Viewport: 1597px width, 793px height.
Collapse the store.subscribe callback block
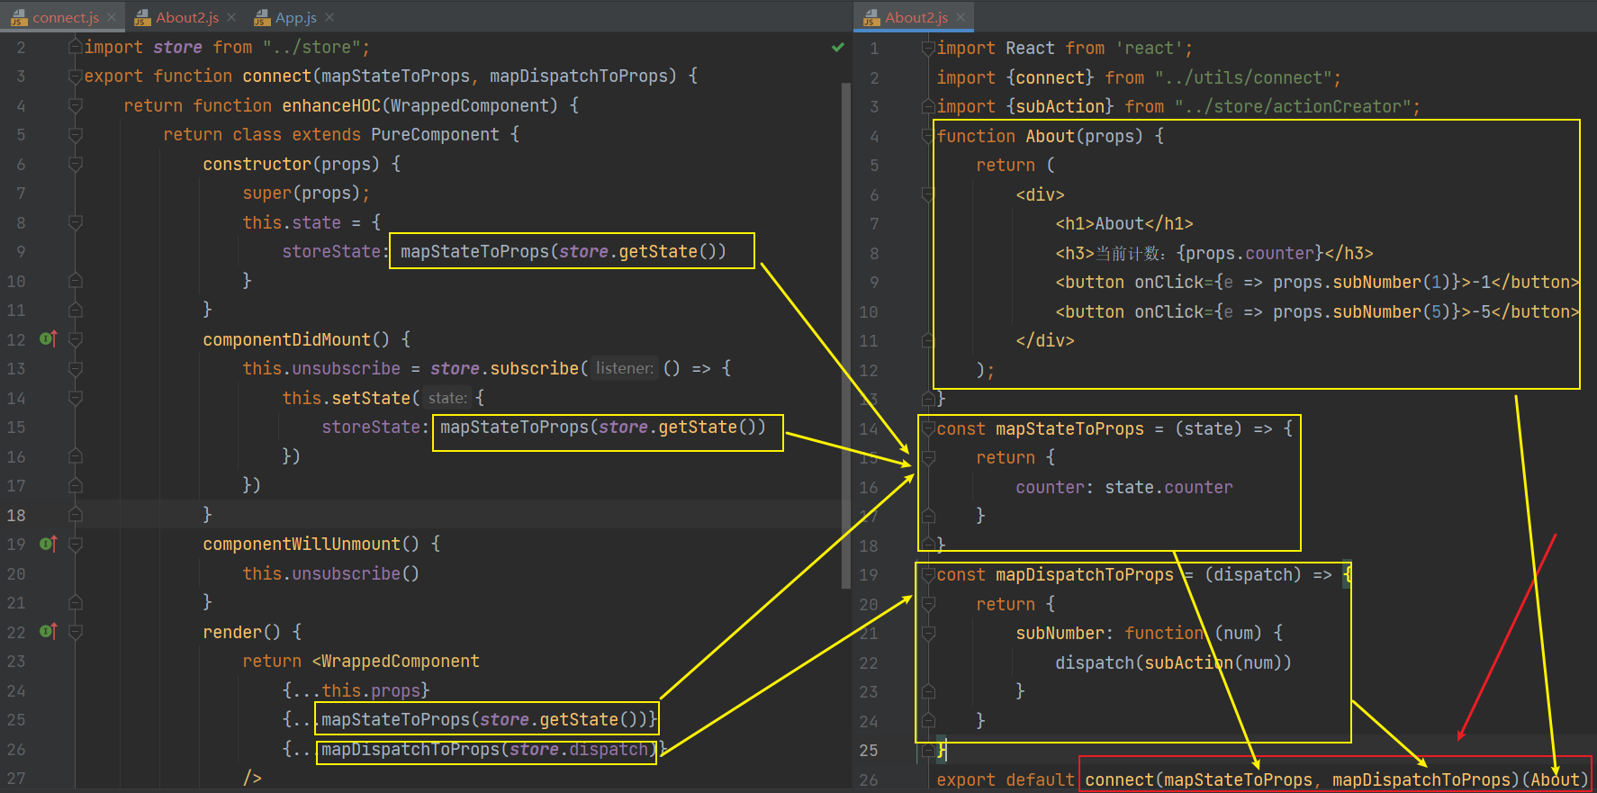coord(76,368)
